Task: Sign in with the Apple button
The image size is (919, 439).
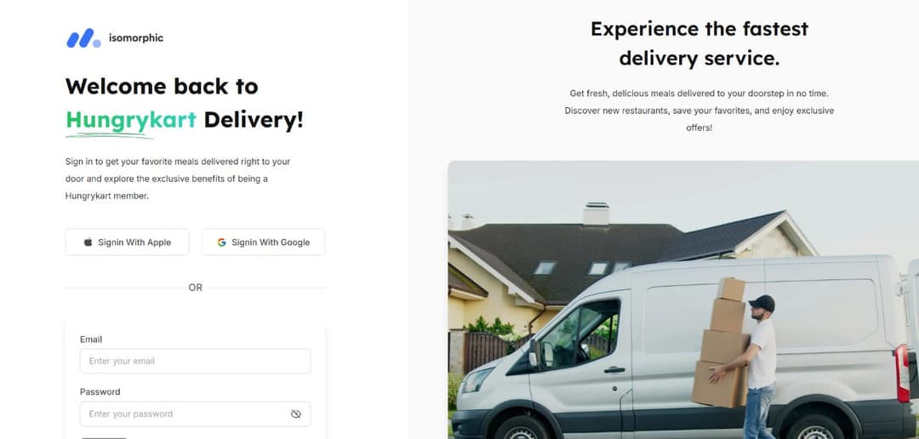Action: tap(127, 242)
